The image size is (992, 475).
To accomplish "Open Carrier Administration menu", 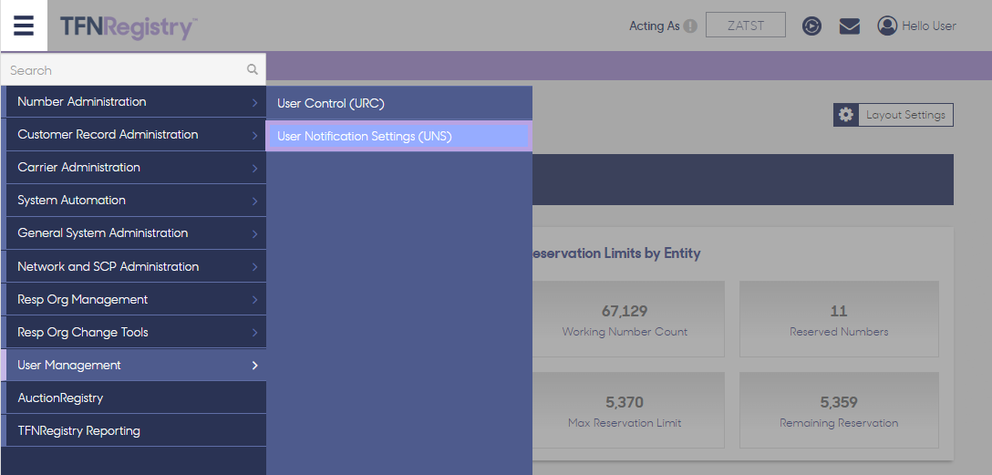I will point(133,168).
